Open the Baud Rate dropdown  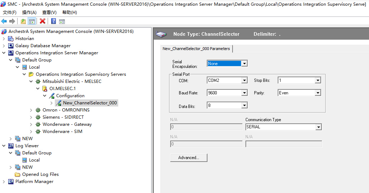tap(244, 93)
